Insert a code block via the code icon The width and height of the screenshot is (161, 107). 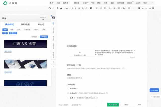(150, 8)
